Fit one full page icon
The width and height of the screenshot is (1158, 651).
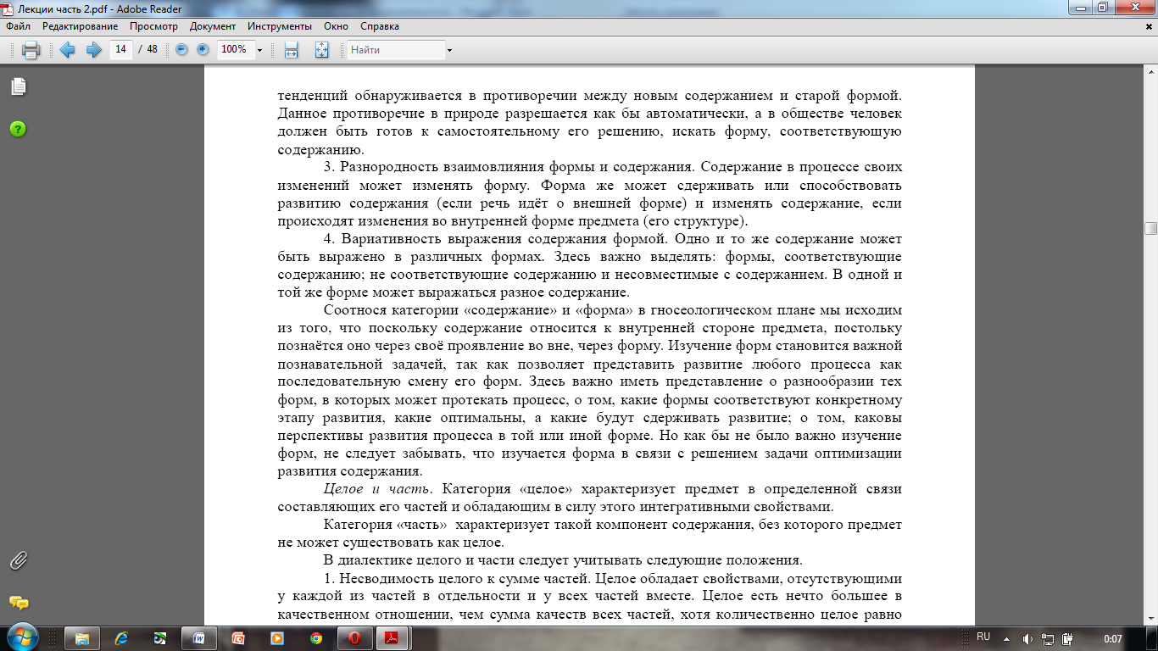321,50
